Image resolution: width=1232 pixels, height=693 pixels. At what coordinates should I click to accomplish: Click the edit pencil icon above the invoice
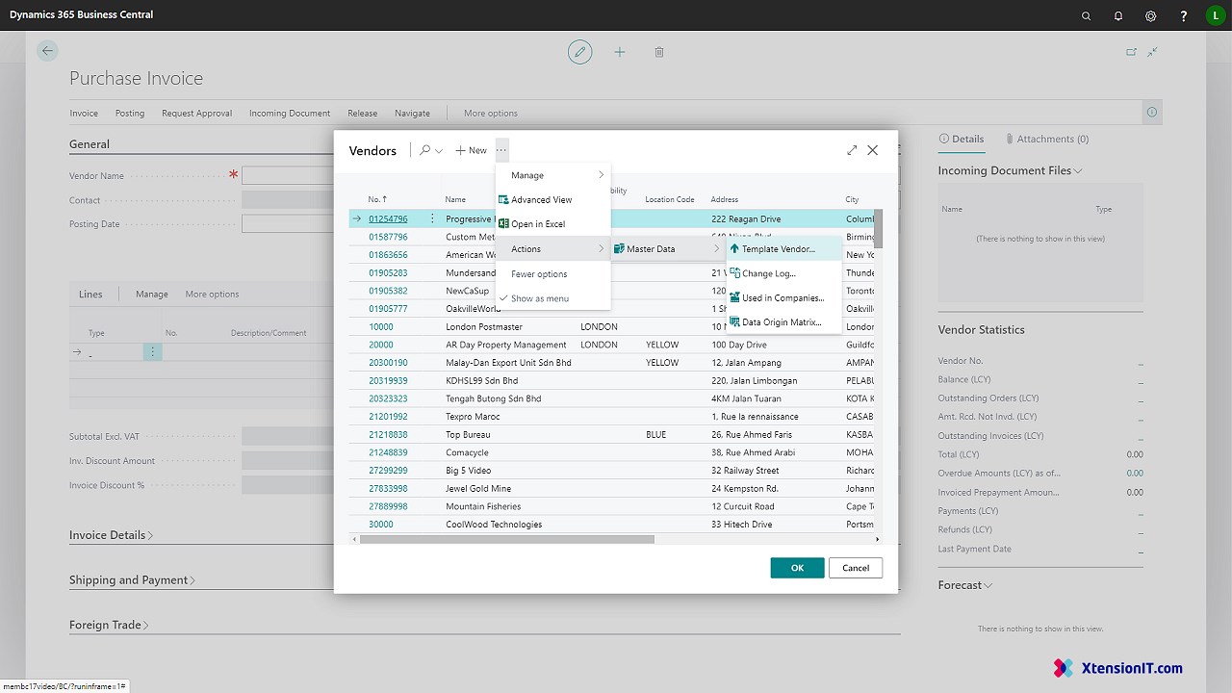[x=580, y=52]
